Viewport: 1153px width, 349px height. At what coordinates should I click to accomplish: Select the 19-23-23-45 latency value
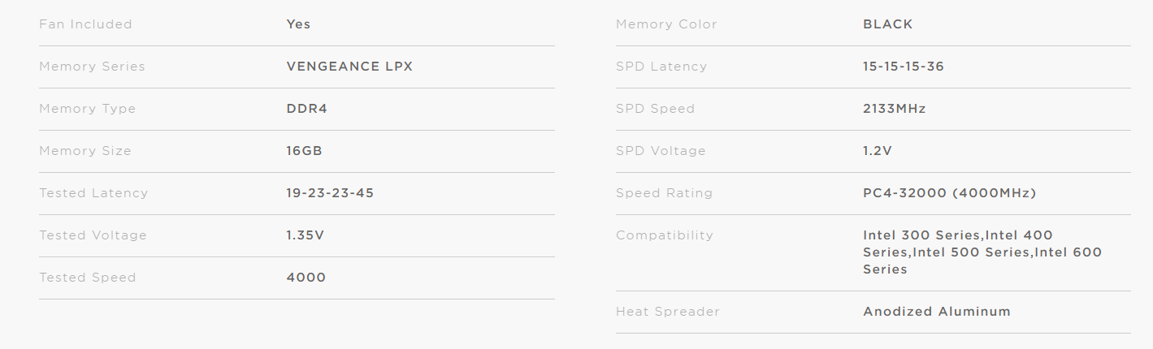click(x=330, y=193)
